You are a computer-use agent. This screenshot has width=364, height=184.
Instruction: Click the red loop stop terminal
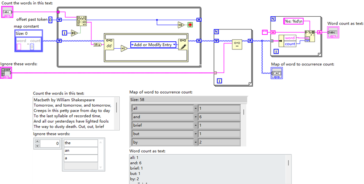(190, 25)
